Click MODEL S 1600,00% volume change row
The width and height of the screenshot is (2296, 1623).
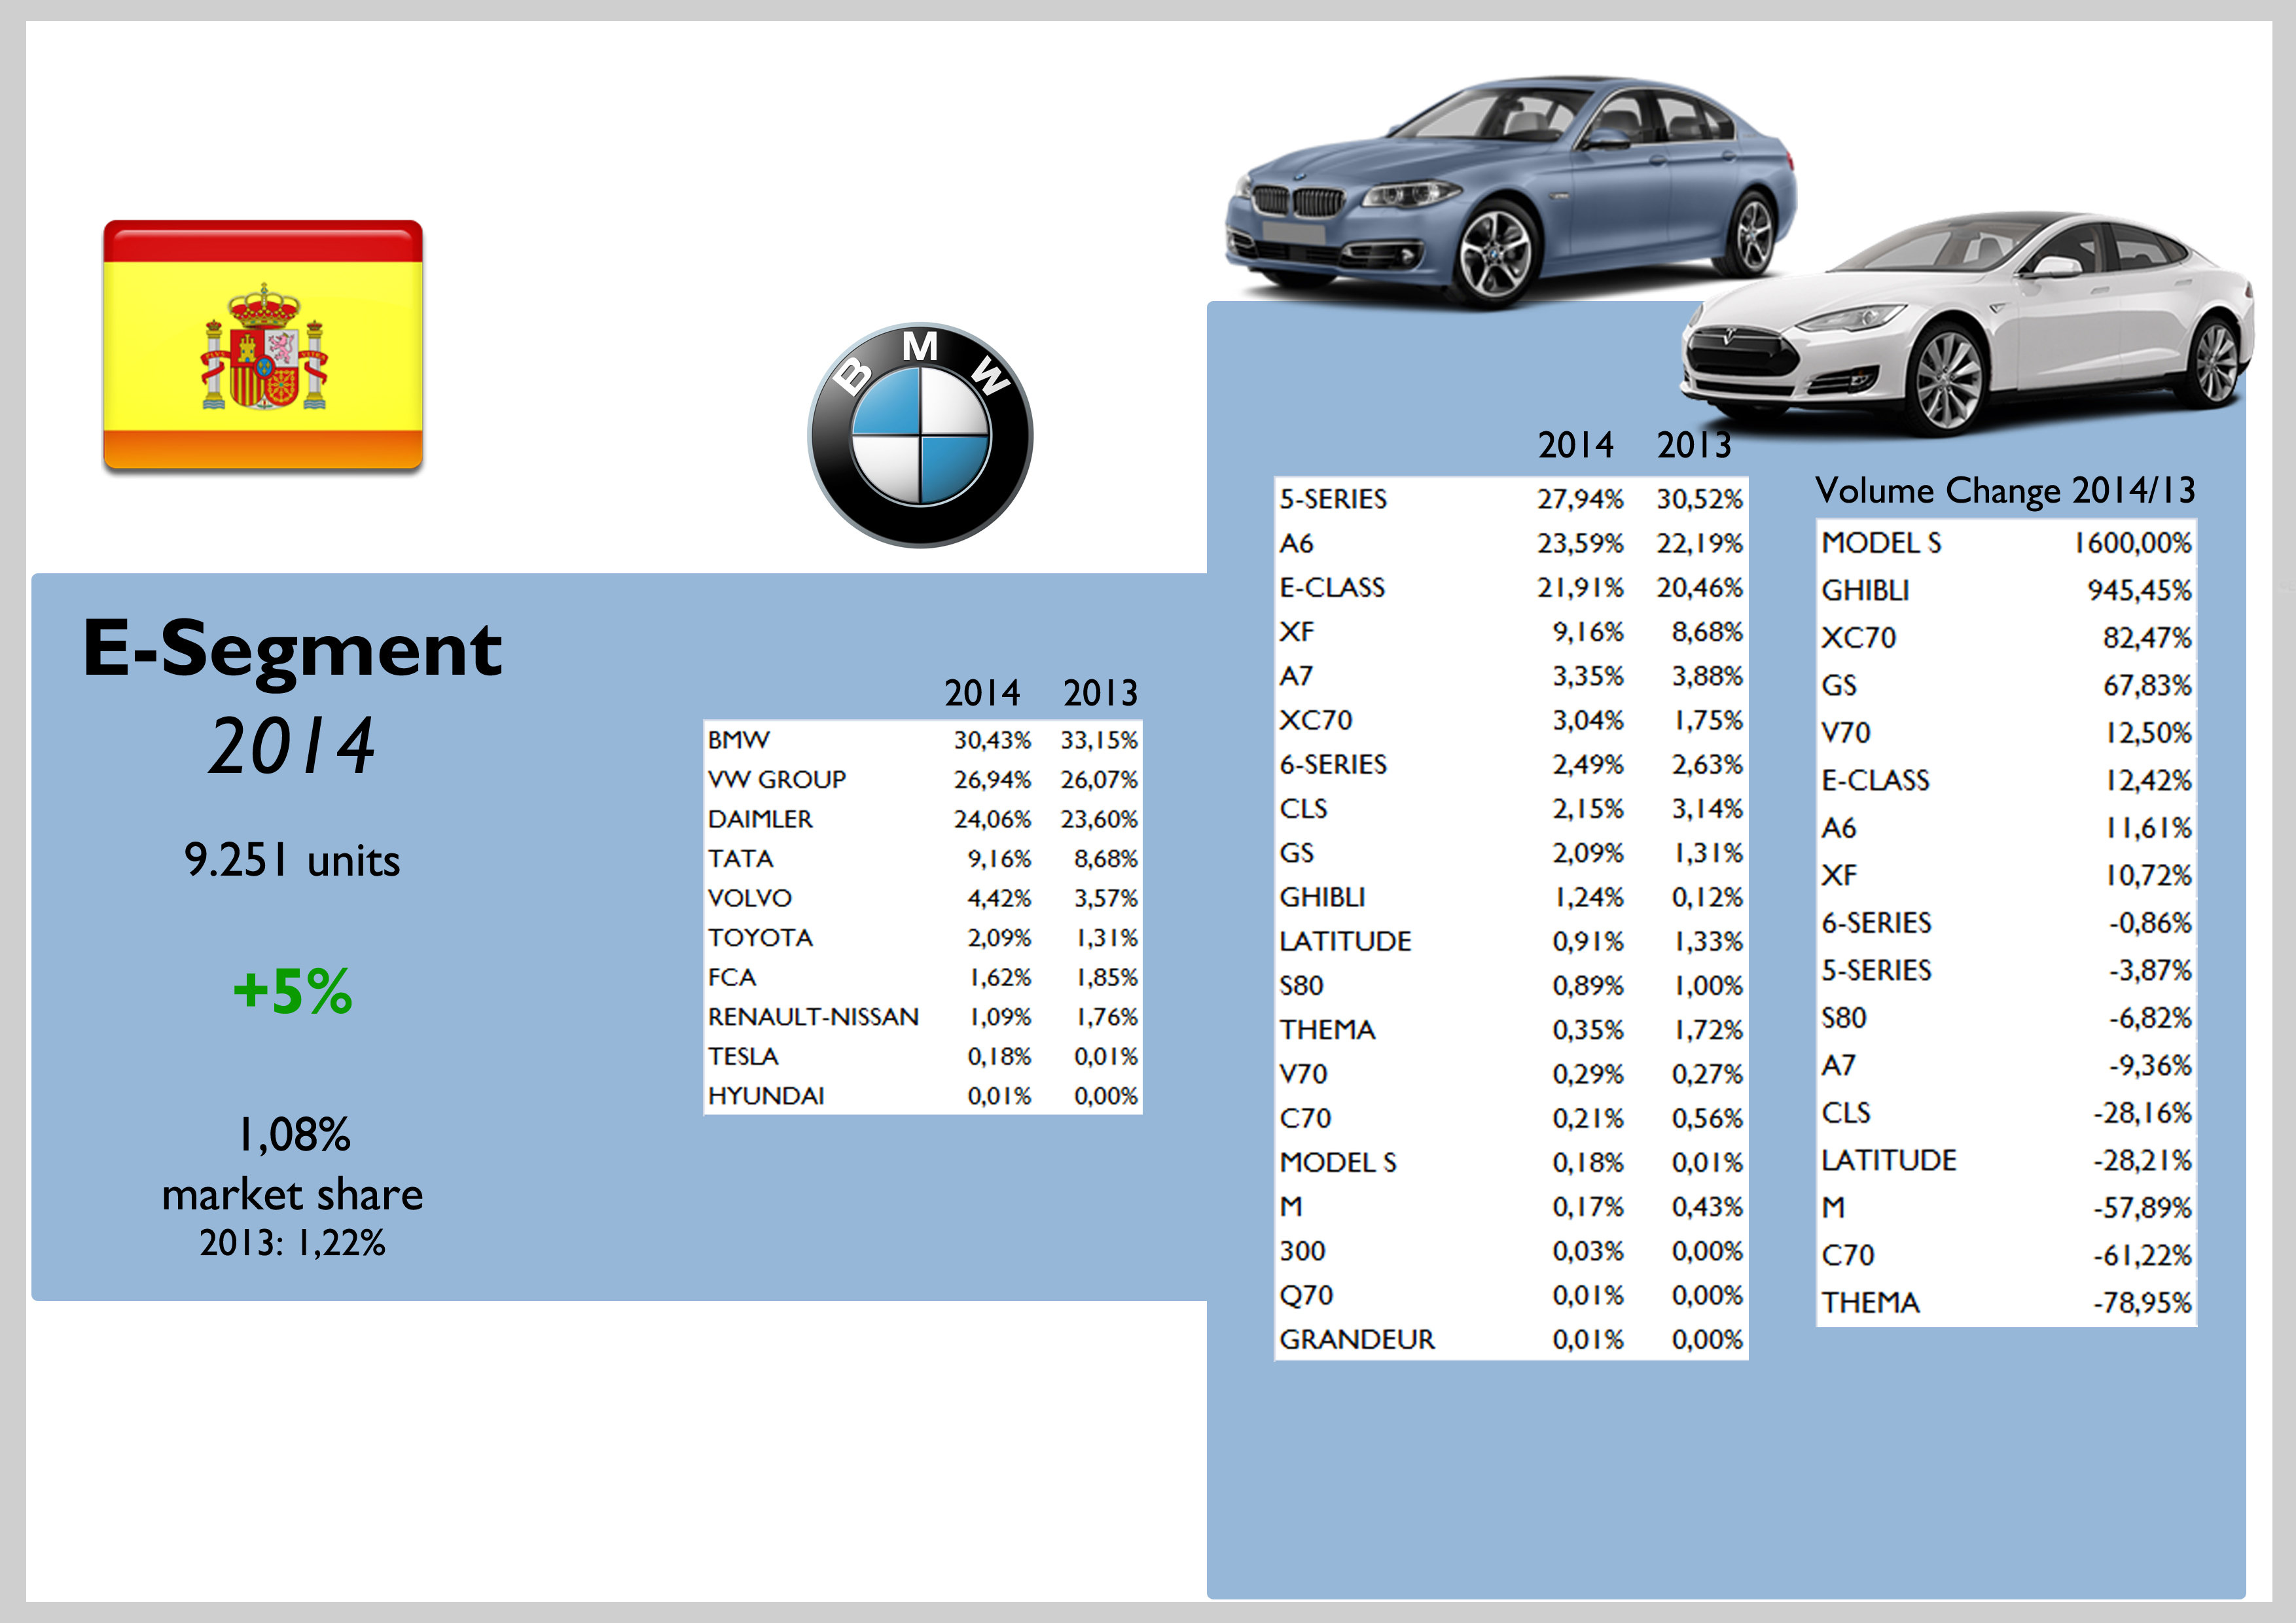[x=2005, y=543]
